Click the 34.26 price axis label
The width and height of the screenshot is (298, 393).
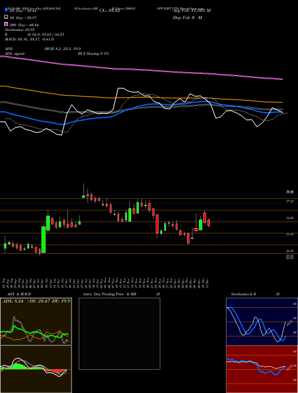tap(290, 218)
